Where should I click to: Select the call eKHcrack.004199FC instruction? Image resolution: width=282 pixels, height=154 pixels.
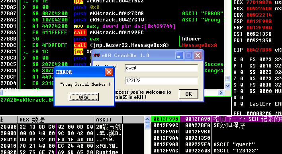(x=109, y=33)
